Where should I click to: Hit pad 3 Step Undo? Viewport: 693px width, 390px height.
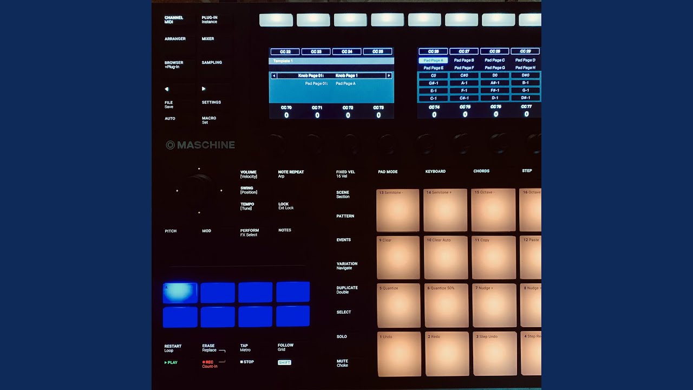click(495, 354)
